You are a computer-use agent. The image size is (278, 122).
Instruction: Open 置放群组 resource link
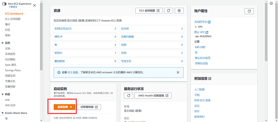click(x=59, y=61)
